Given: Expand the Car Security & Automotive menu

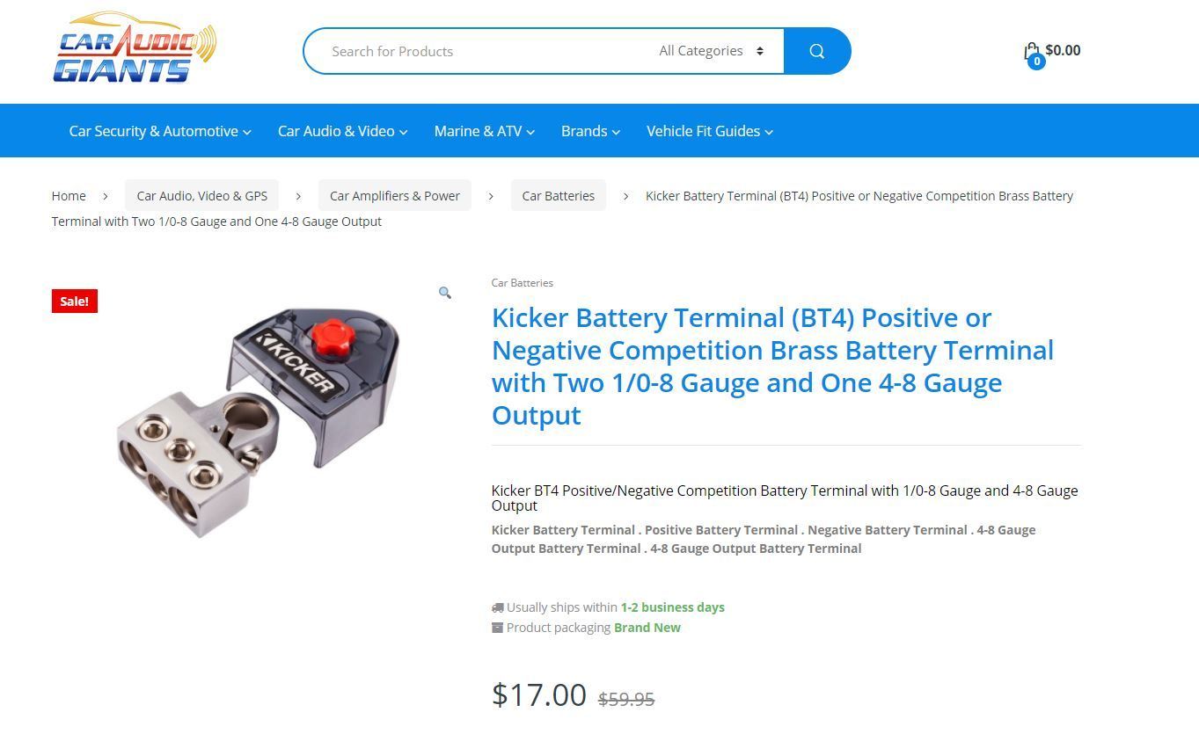Looking at the screenshot, I should click(x=154, y=130).
